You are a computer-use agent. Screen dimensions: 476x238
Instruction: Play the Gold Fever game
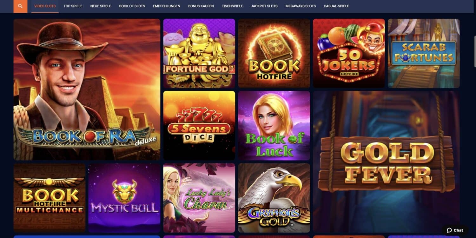[386, 162]
